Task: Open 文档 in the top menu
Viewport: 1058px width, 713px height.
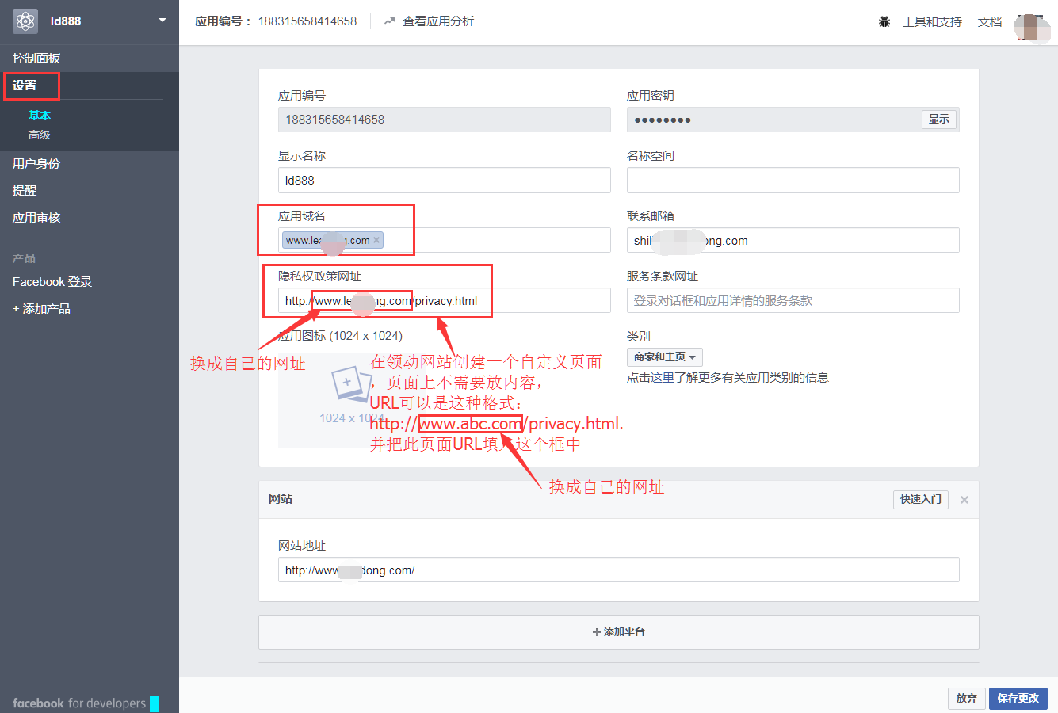Action: pyautogui.click(x=989, y=21)
